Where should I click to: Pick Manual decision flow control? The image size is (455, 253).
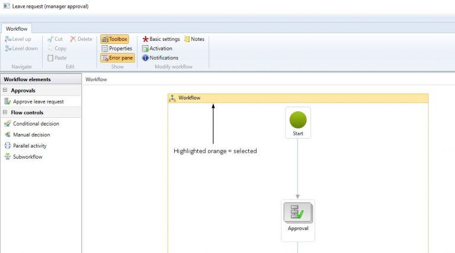(27, 134)
